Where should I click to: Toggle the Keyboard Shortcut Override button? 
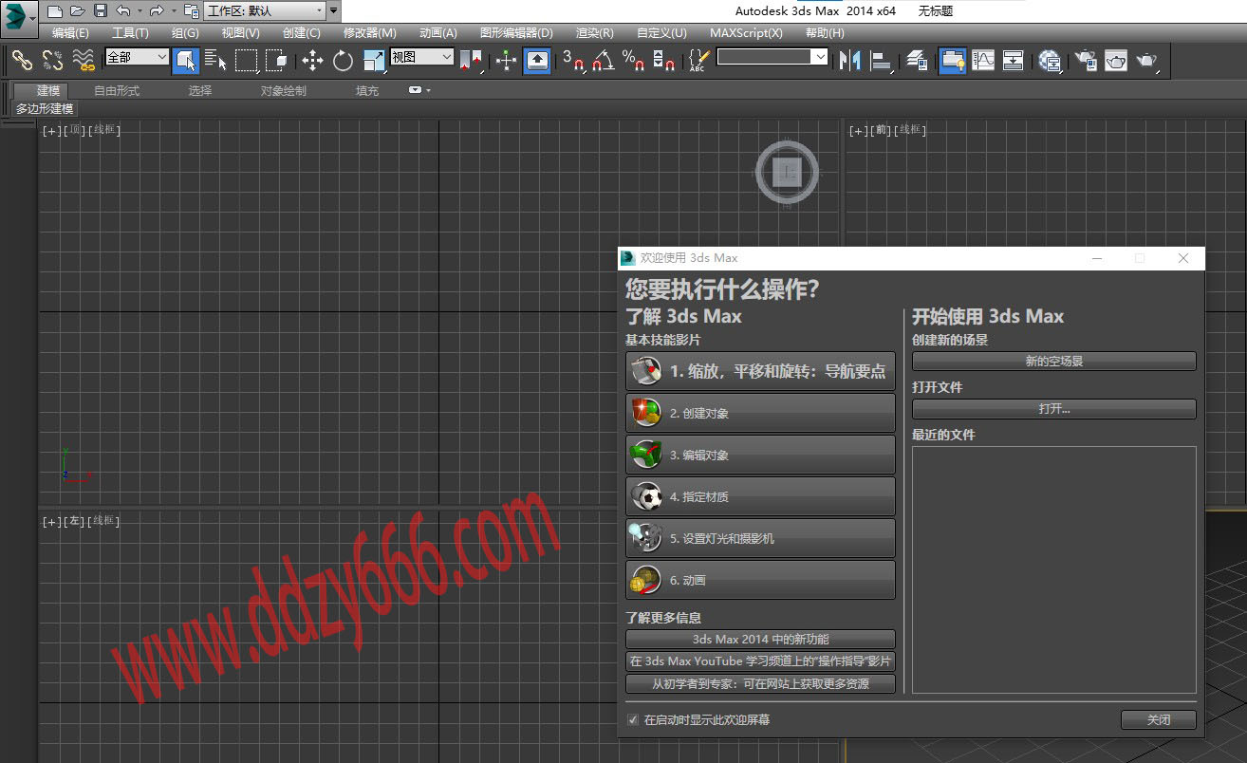537,60
